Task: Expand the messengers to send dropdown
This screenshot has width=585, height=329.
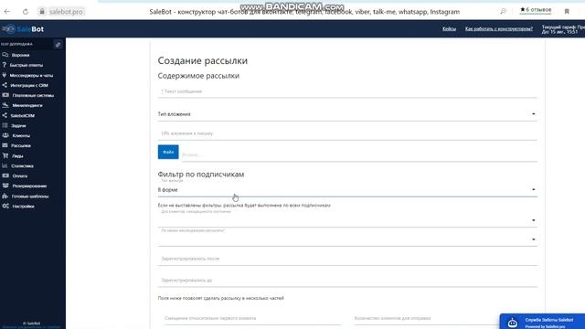Action: pos(347,239)
